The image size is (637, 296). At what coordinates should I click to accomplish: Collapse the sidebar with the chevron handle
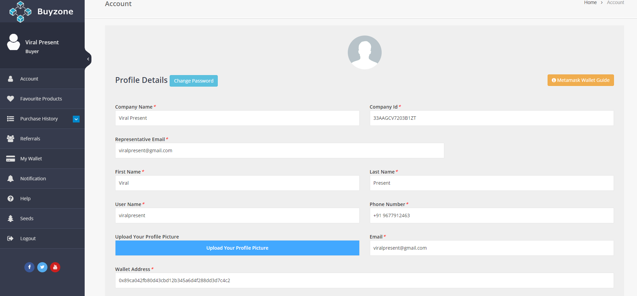pos(88,59)
